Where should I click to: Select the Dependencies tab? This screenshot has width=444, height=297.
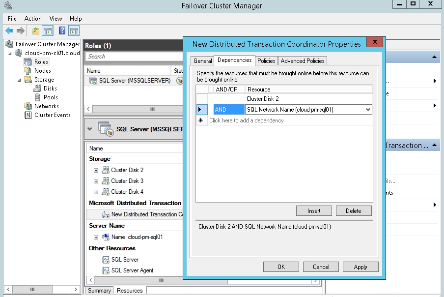pos(234,60)
